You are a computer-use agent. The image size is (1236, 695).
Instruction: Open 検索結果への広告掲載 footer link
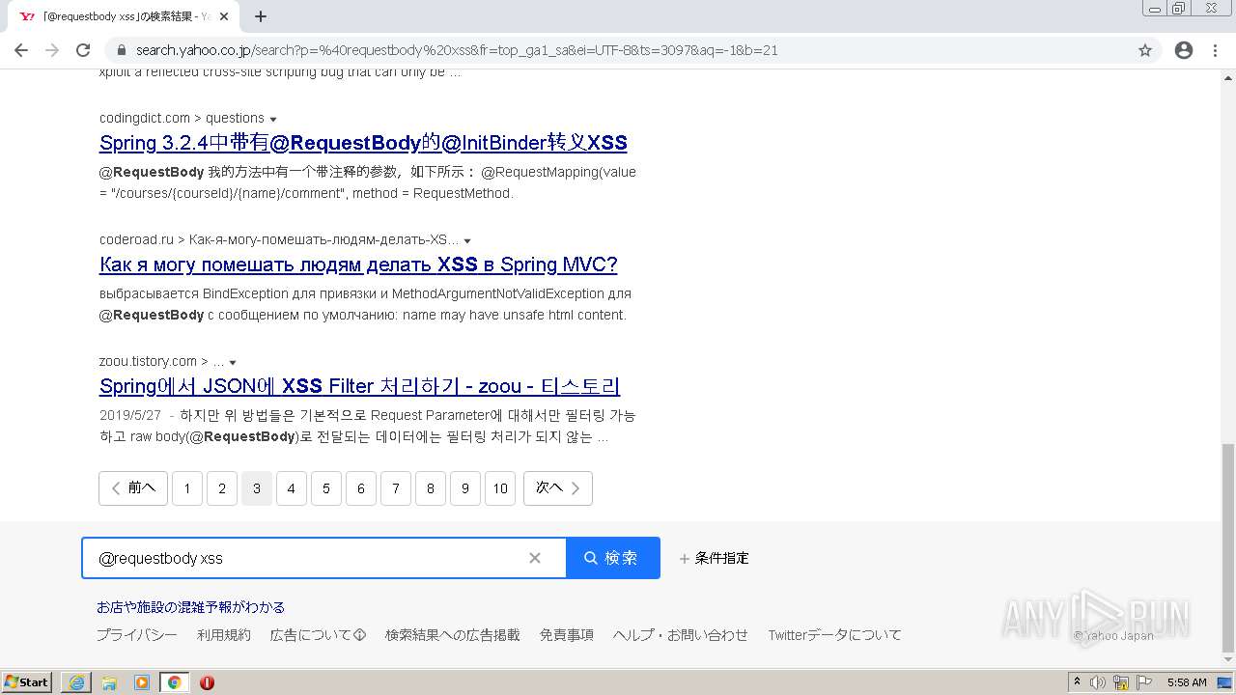(x=453, y=635)
